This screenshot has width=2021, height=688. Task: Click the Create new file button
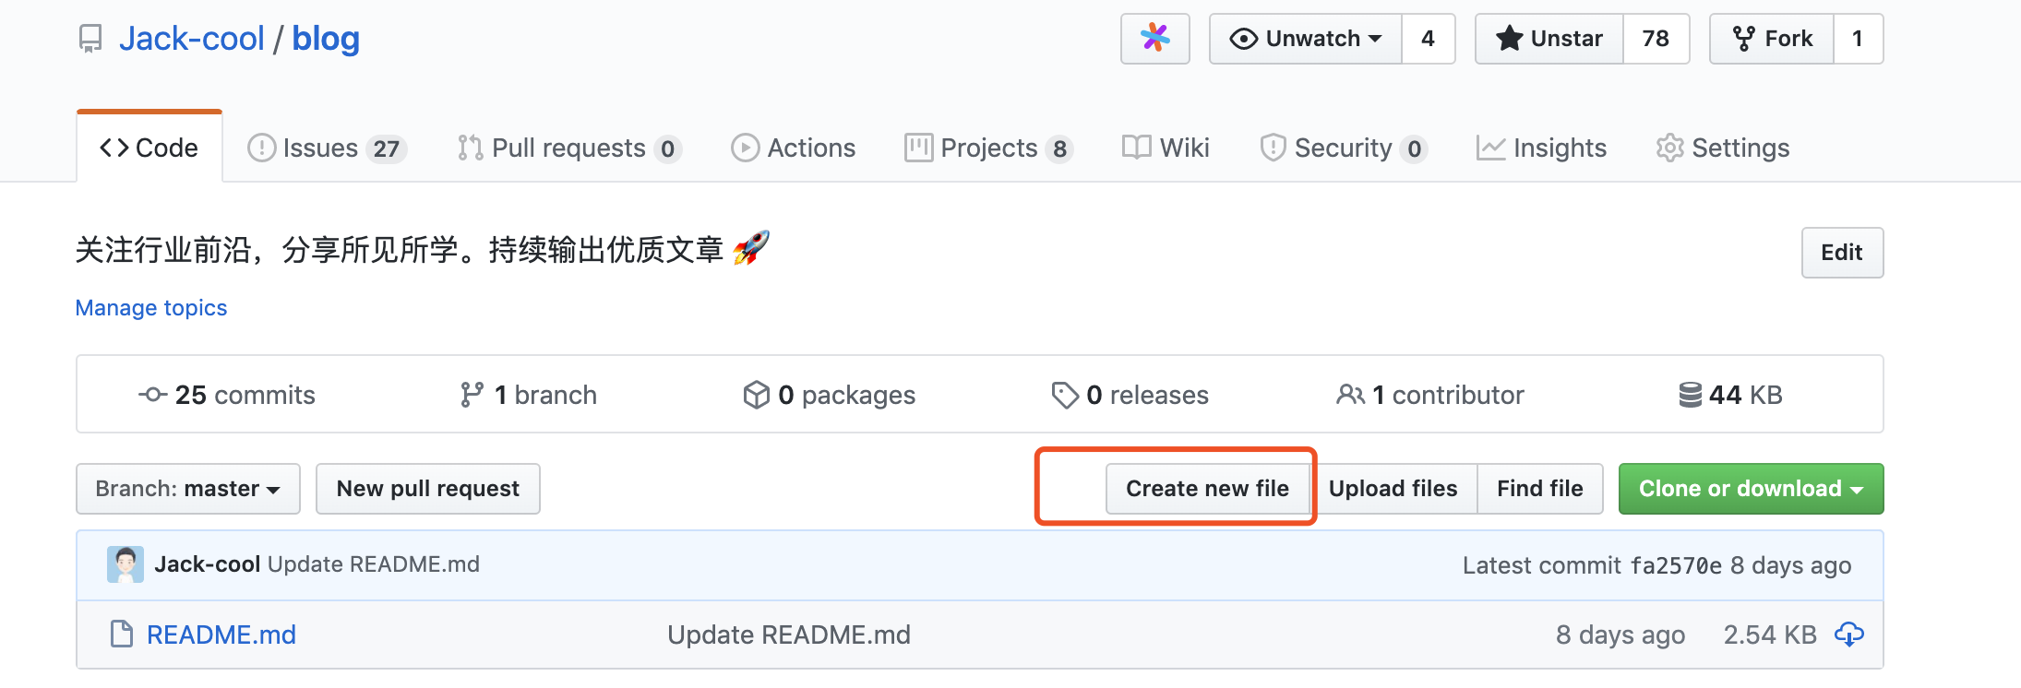pos(1207,489)
